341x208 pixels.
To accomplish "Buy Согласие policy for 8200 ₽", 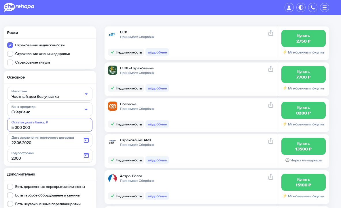I will point(303,110).
